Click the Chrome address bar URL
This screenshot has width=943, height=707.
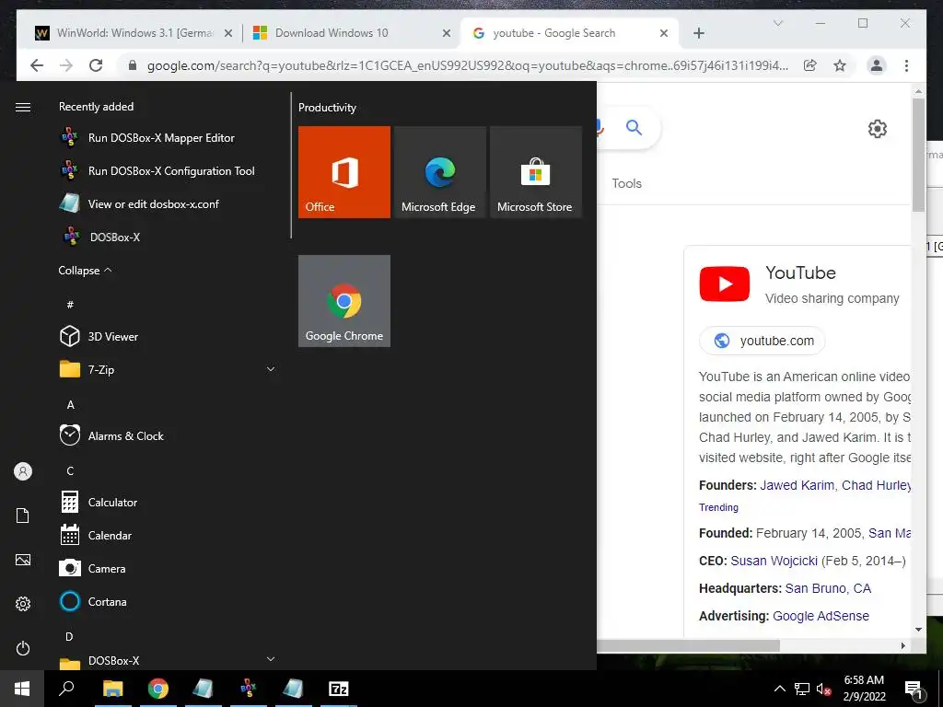click(x=467, y=65)
